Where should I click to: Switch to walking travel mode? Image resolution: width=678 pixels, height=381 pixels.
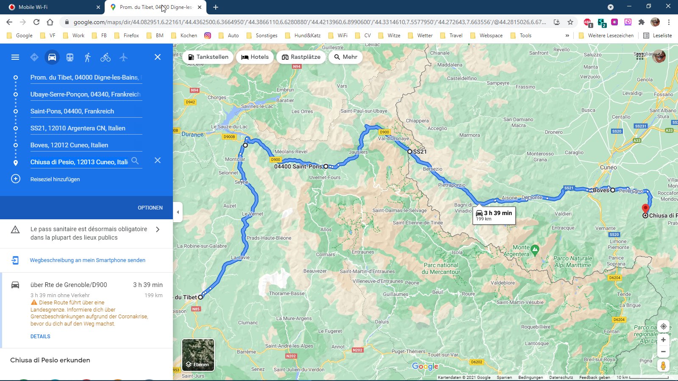[88, 57]
